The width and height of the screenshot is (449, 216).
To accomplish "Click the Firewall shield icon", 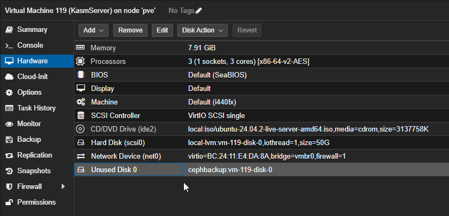I will pyautogui.click(x=9, y=187).
